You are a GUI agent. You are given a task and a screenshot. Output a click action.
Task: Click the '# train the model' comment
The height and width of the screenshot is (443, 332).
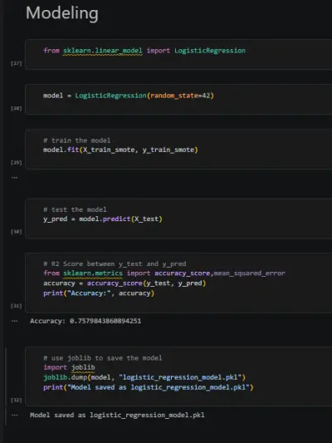pyautogui.click(x=76, y=140)
